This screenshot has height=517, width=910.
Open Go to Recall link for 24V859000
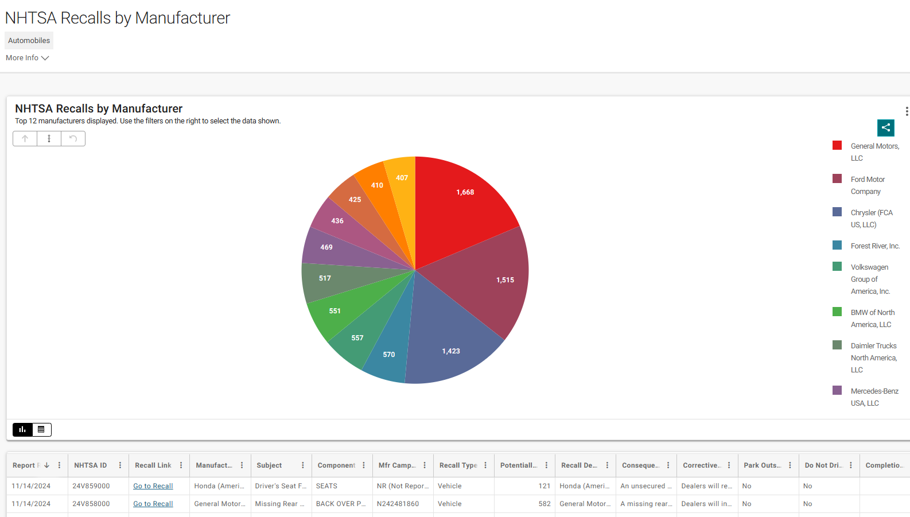click(x=153, y=486)
